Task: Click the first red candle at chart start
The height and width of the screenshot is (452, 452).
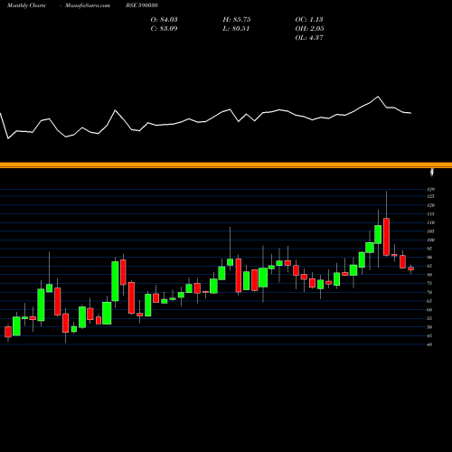Action: pos(8,332)
